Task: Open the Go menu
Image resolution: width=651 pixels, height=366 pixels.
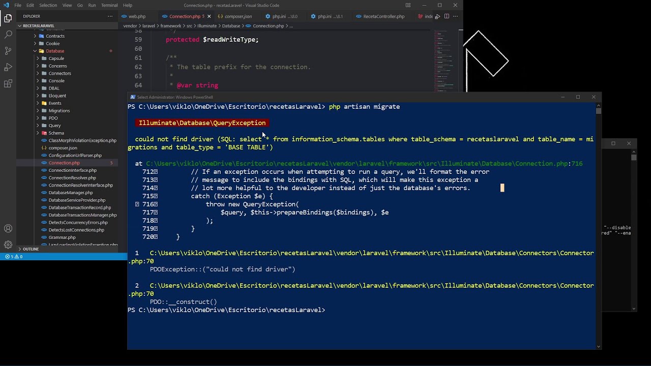Action: 80,5
